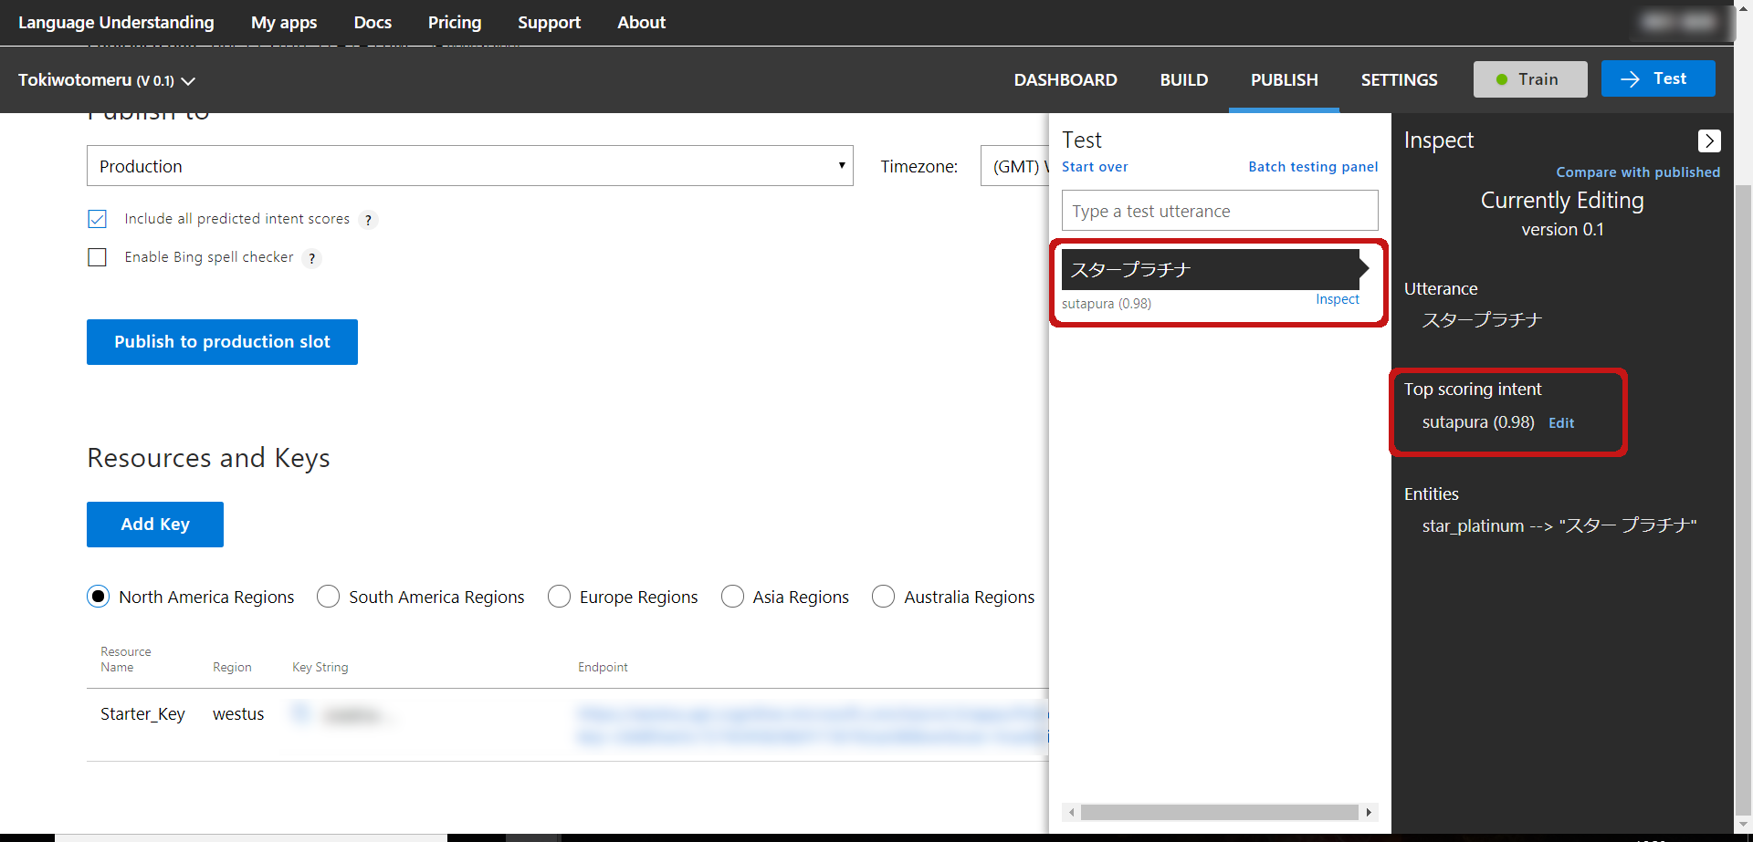This screenshot has width=1753, height=842.
Task: Enable Bing spell checker checkbox
Action: click(98, 257)
